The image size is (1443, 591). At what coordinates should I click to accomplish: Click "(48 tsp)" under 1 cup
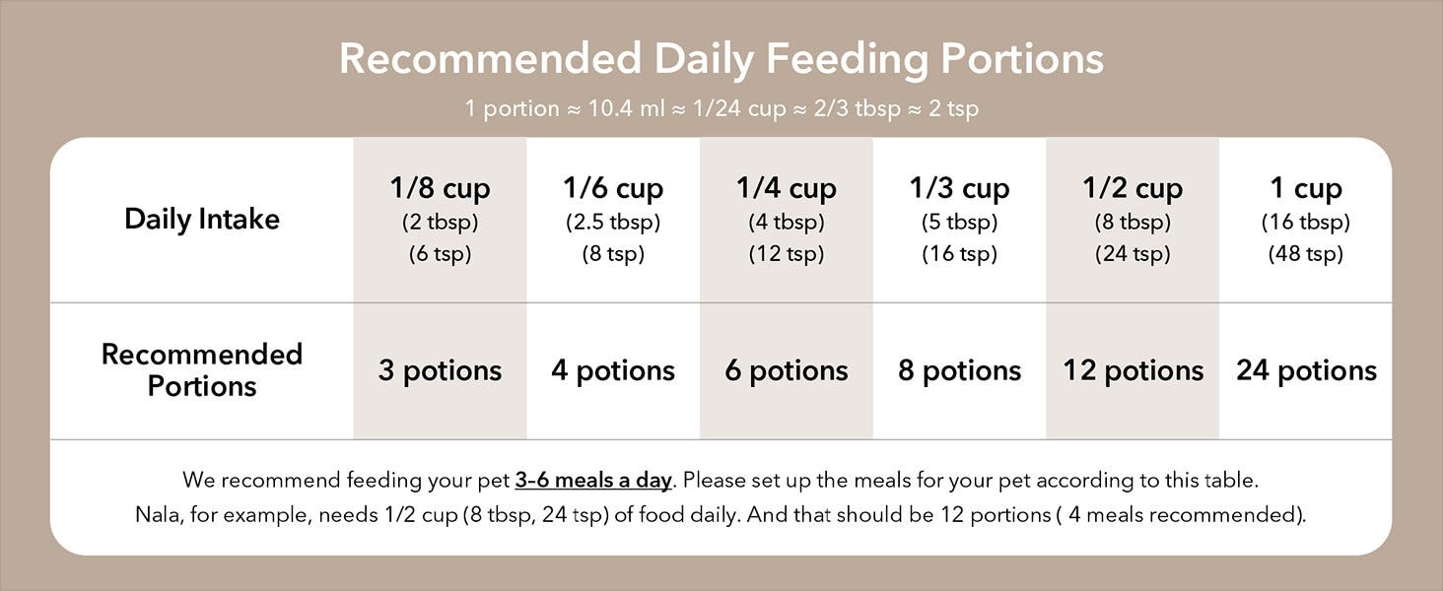pyautogui.click(x=1306, y=254)
